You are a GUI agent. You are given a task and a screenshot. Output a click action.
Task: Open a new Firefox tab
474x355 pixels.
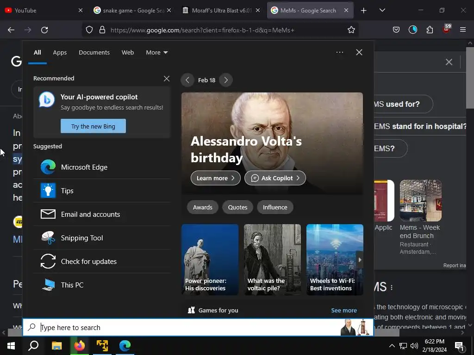click(x=364, y=11)
